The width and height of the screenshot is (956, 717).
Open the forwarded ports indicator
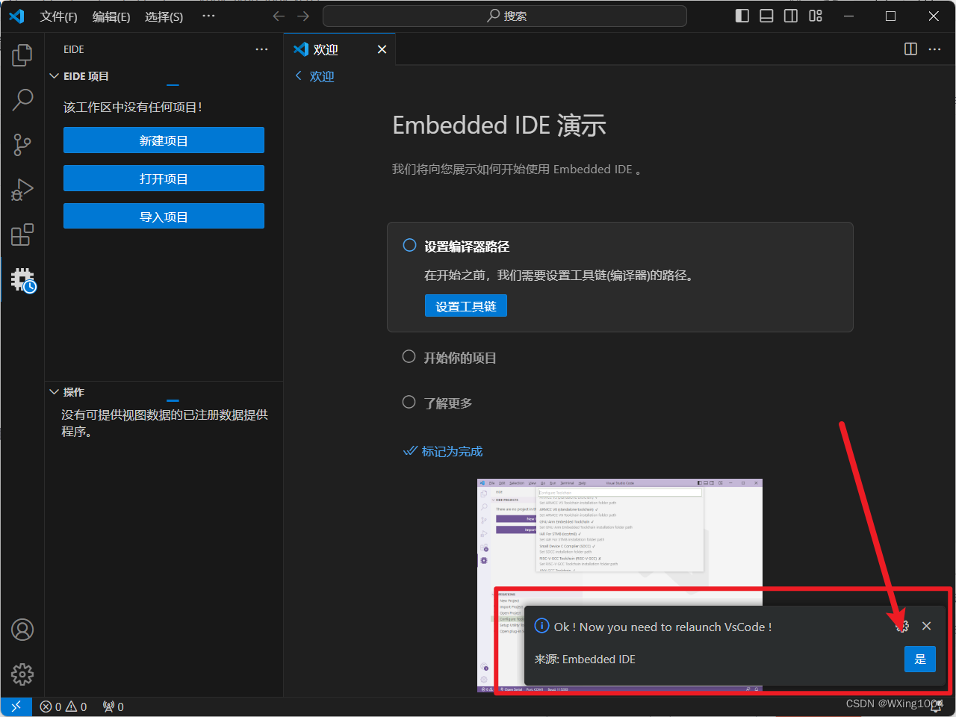(x=112, y=706)
